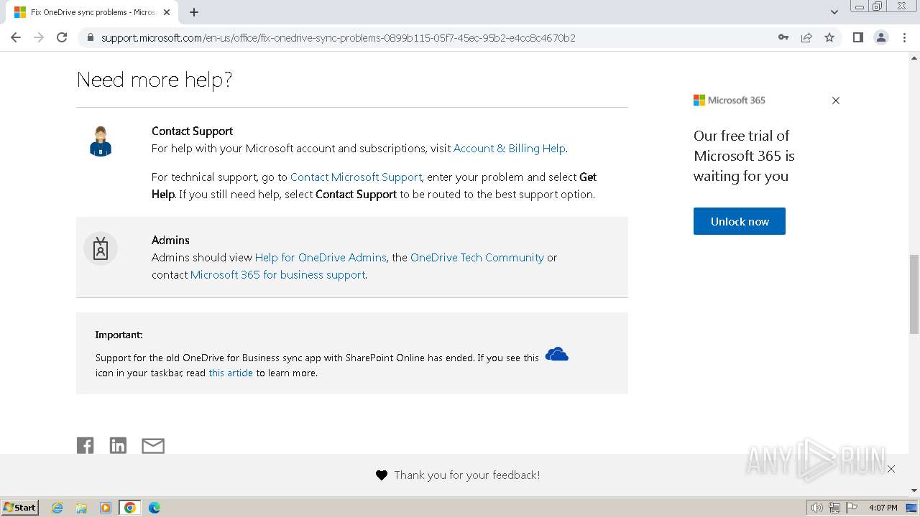Reload the current page
The image size is (920, 517).
tap(62, 37)
